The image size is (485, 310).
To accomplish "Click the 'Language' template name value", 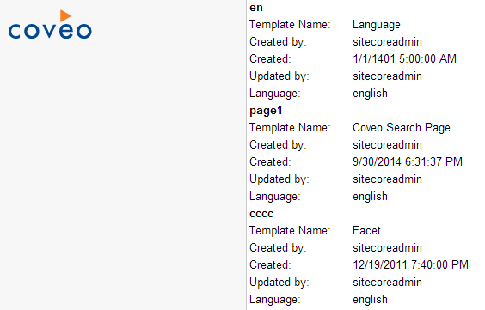I will point(377,25).
